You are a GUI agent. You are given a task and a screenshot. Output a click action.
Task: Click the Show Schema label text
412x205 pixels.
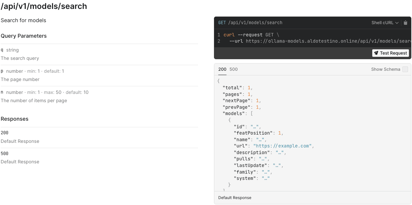pos(385,69)
